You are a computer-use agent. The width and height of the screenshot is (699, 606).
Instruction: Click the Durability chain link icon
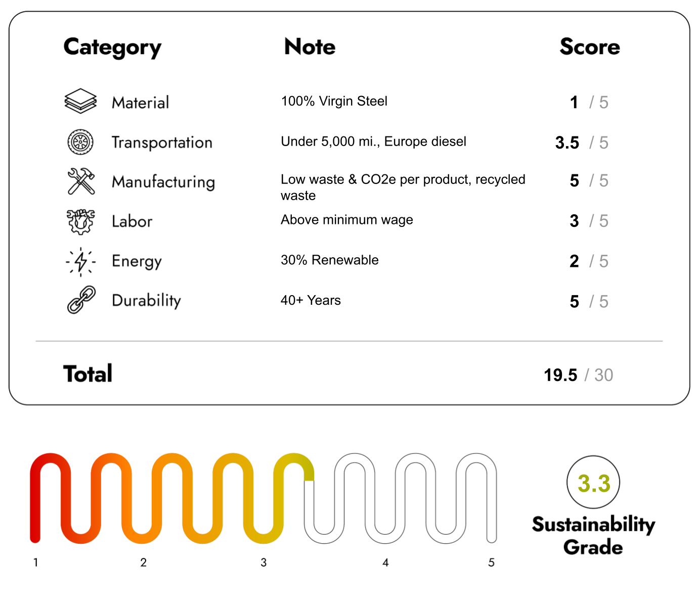(x=81, y=300)
